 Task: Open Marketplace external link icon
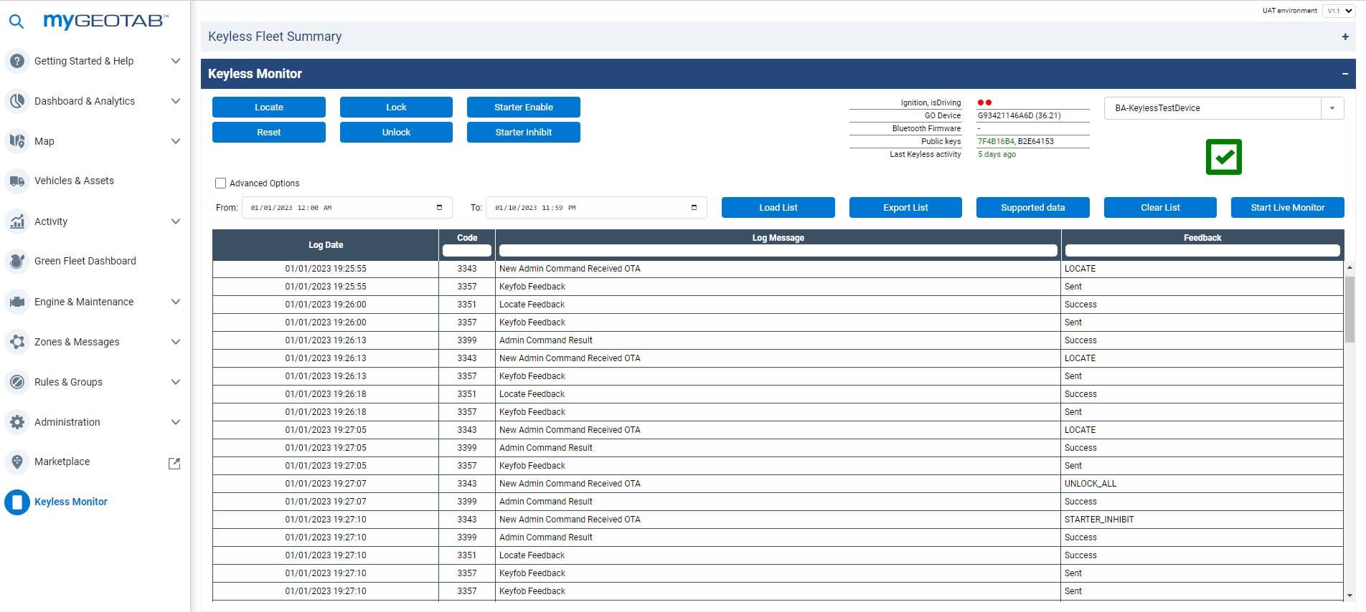pos(174,463)
